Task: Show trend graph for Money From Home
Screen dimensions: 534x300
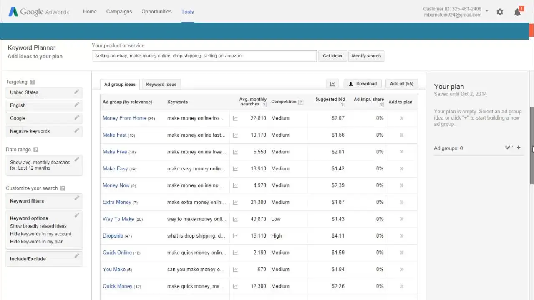Action: tap(235, 118)
